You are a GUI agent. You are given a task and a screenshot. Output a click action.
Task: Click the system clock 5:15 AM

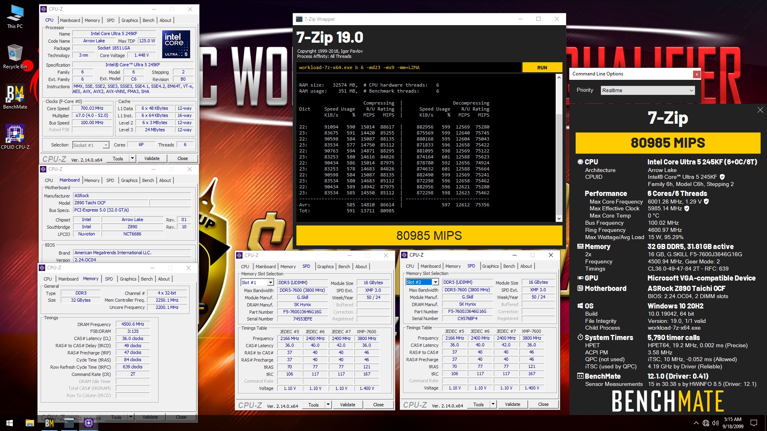[x=733, y=419]
